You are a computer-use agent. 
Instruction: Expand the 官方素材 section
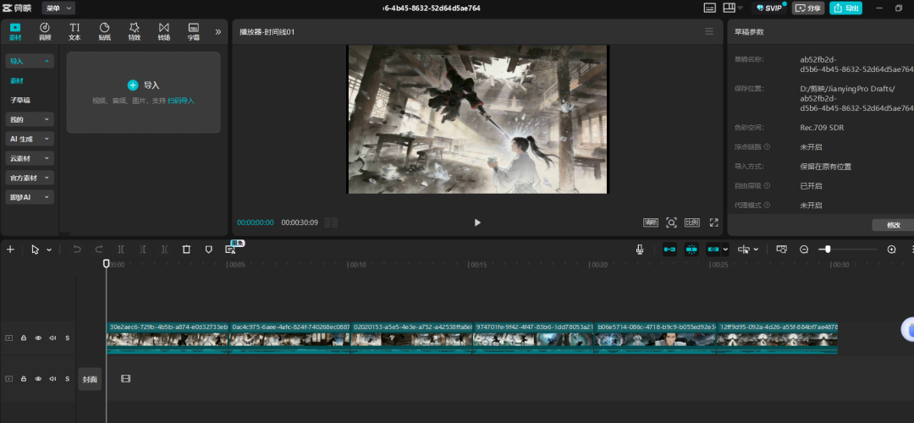(x=30, y=178)
